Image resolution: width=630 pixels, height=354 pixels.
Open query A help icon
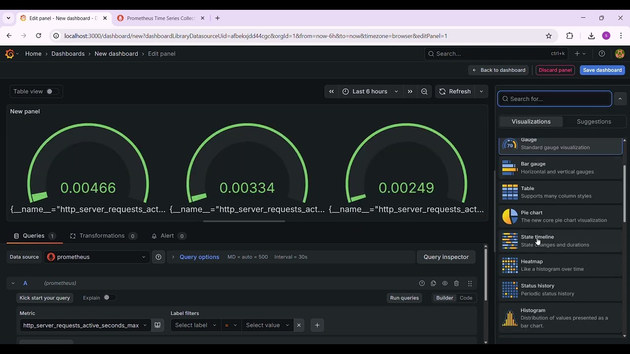pos(422,283)
